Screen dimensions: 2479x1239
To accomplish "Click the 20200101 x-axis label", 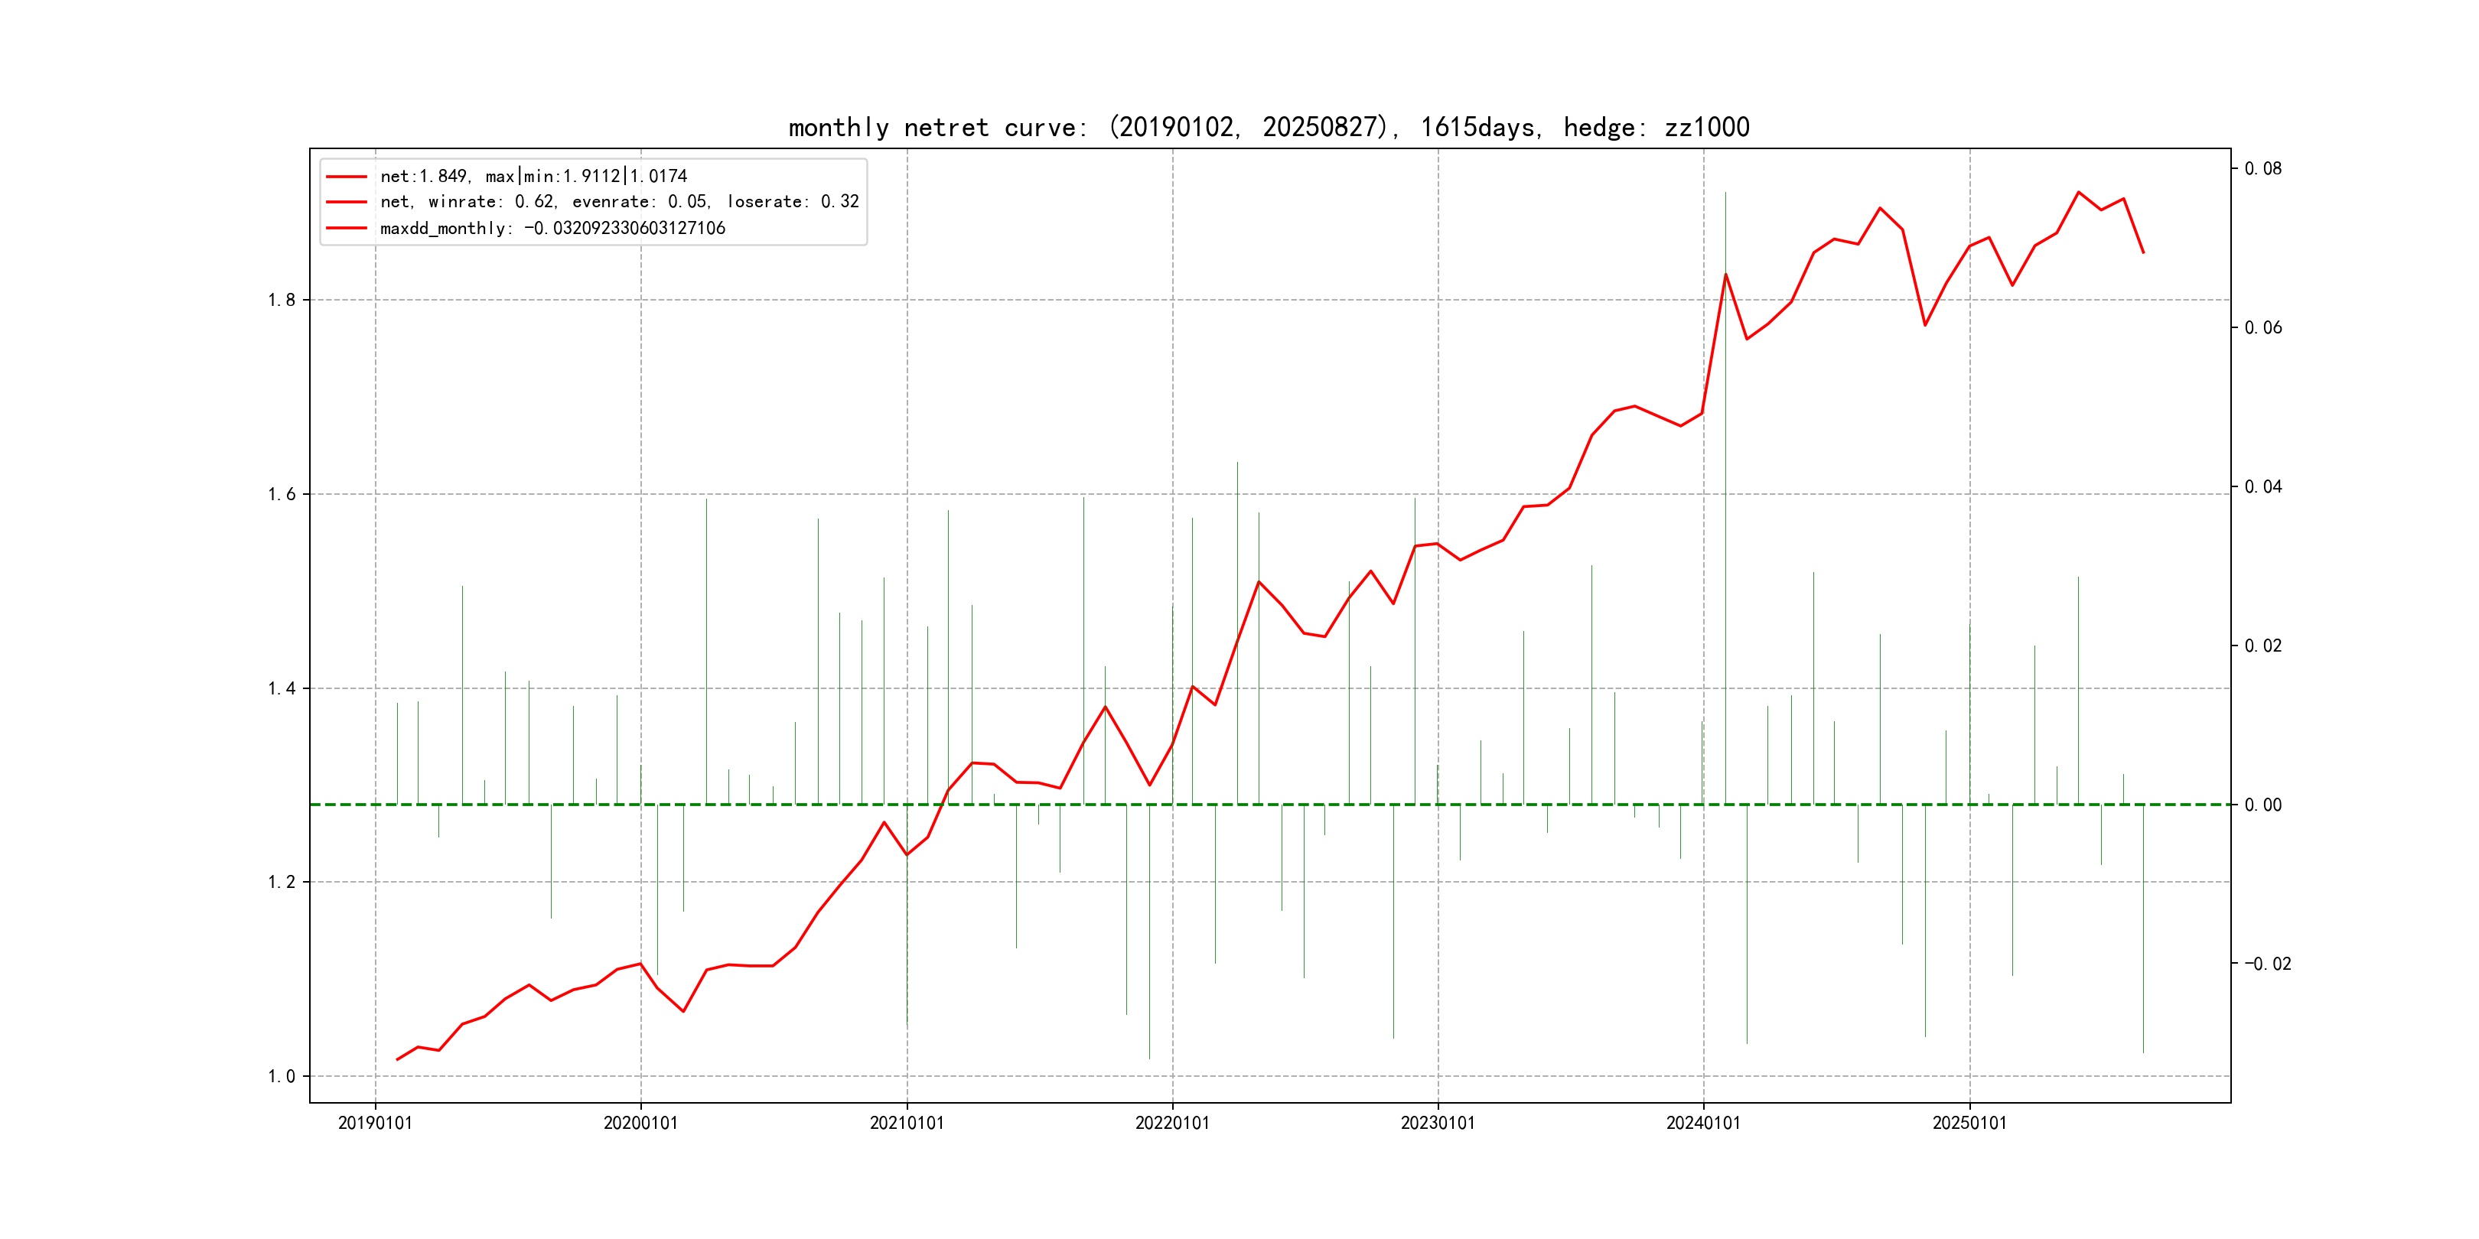I will (641, 1124).
